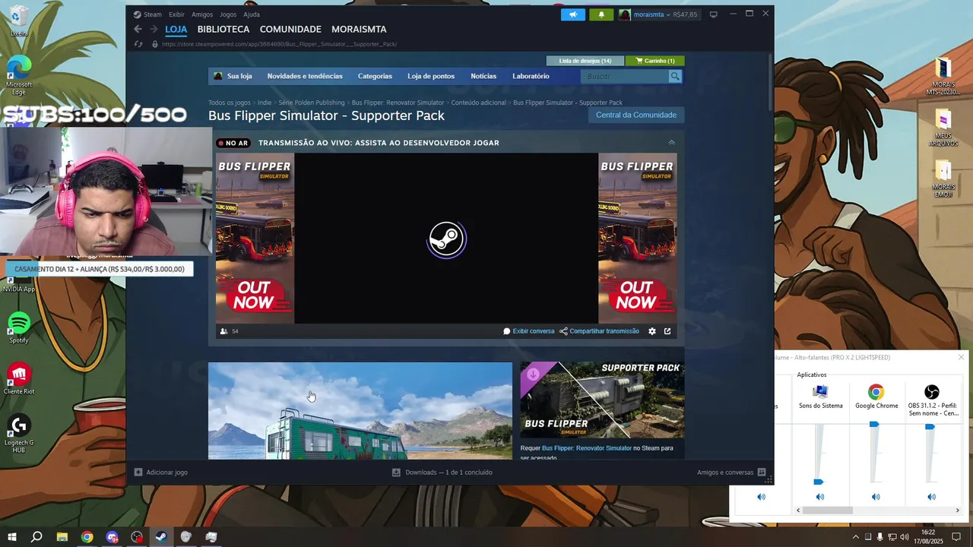Click the system tray volume icon

click(x=905, y=537)
